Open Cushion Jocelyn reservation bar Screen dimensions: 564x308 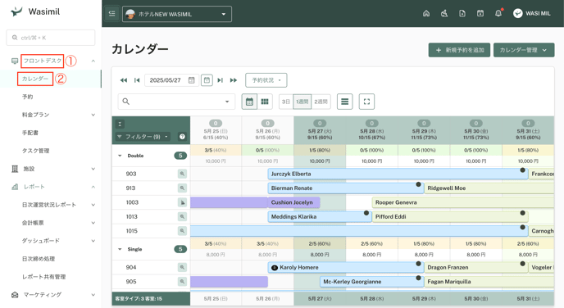[x=293, y=202]
